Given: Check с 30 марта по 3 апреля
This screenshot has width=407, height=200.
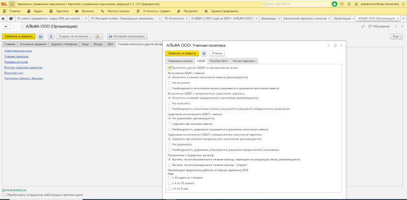Looking at the screenshot, I should (x=170, y=178).
